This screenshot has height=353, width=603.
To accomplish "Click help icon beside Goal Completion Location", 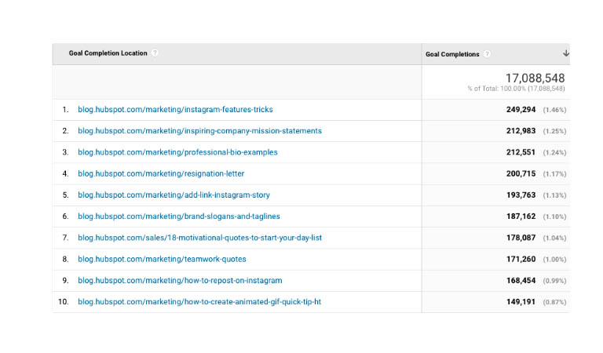I will pos(155,53).
